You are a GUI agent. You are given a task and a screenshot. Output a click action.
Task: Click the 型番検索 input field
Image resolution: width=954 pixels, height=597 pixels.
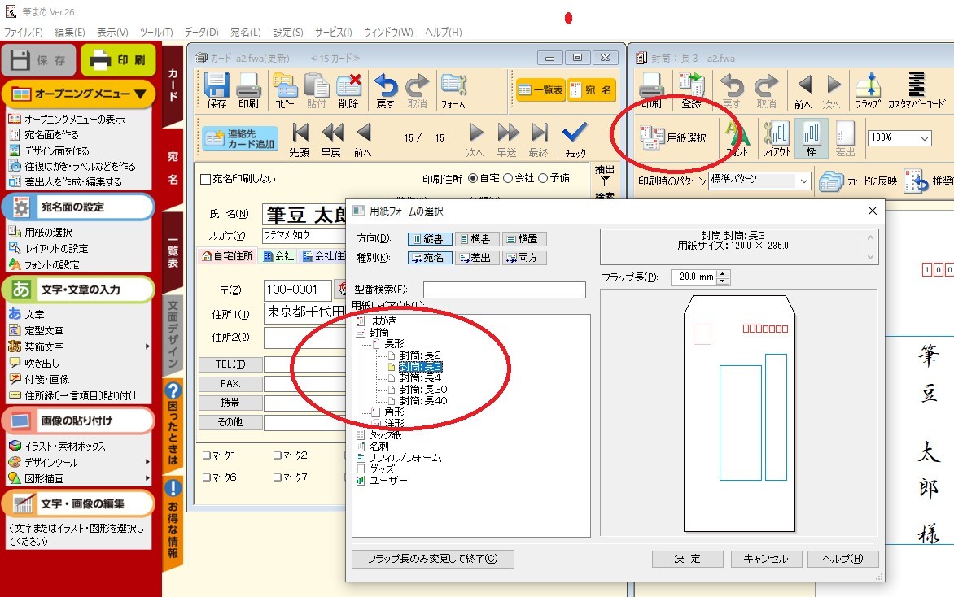505,290
